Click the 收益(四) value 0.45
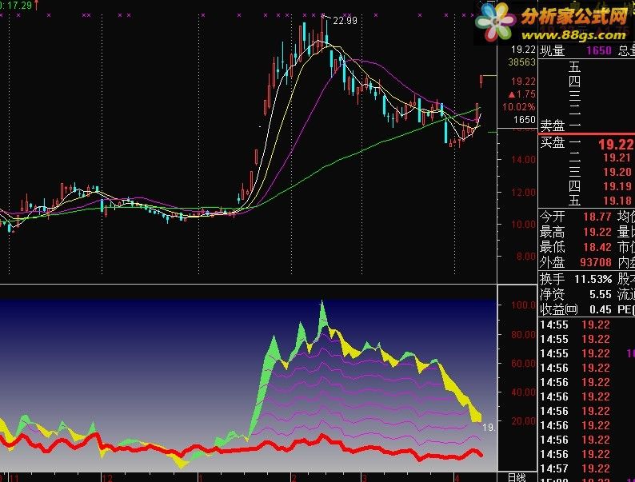 pyautogui.click(x=600, y=309)
